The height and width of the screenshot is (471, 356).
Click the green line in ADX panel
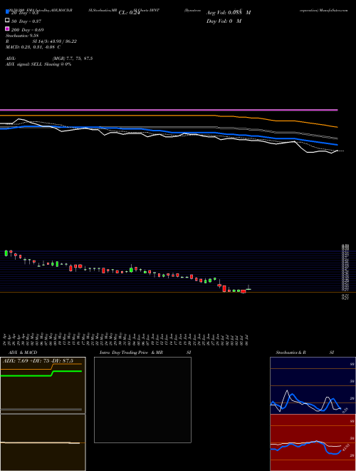pyautogui.click(x=41, y=373)
